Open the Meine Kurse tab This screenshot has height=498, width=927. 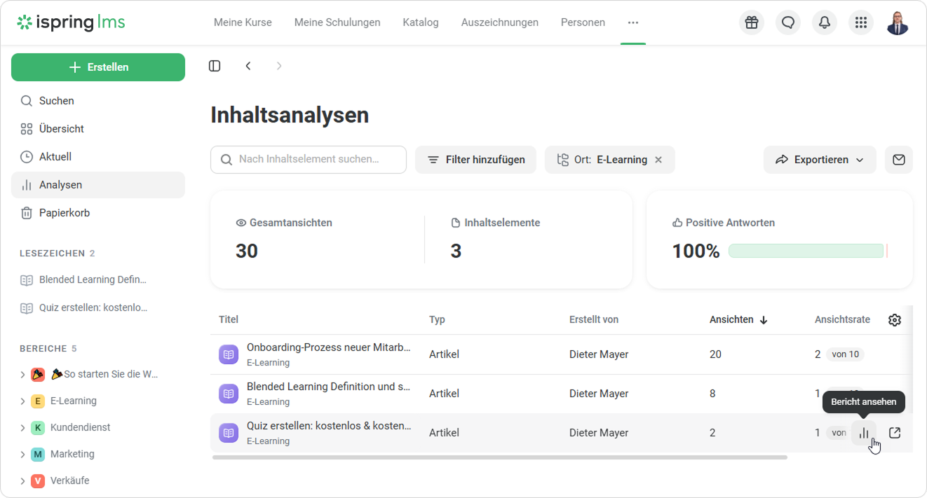[243, 22]
